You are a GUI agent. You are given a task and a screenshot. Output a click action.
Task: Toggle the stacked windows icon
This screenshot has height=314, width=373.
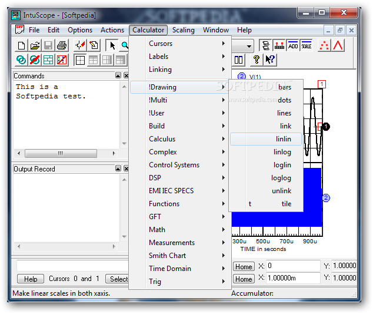coord(265,45)
